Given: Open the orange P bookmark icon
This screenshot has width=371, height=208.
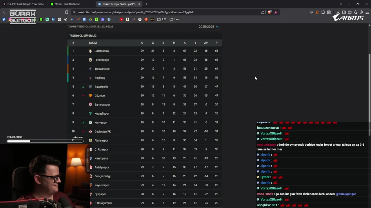Looking at the screenshot, I should (x=146, y=19).
